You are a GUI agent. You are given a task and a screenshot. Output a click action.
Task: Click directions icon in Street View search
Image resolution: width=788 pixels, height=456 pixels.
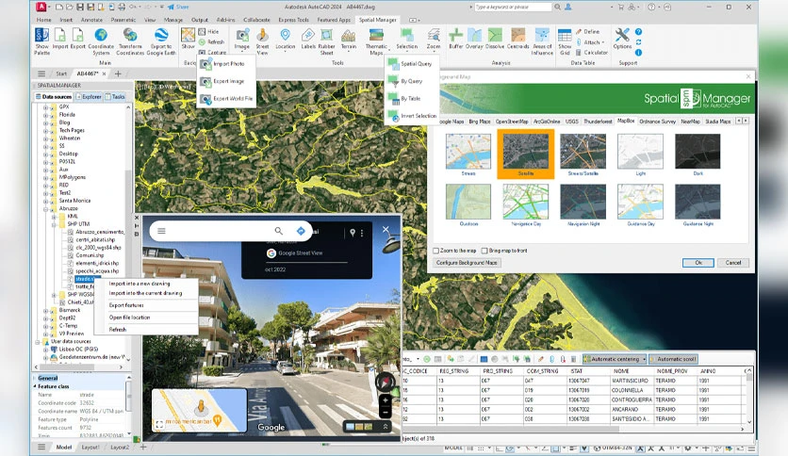click(301, 231)
